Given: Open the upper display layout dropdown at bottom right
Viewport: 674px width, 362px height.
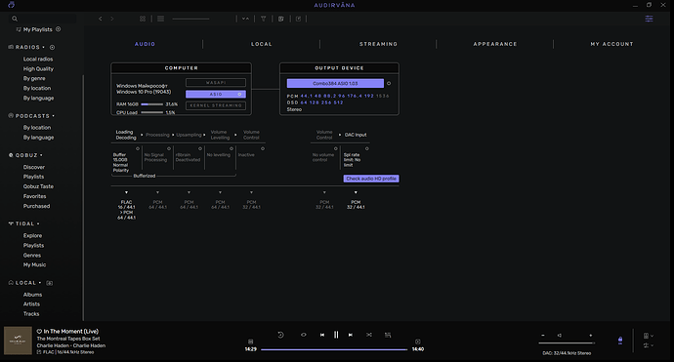Looking at the screenshot, I should point(649,336).
